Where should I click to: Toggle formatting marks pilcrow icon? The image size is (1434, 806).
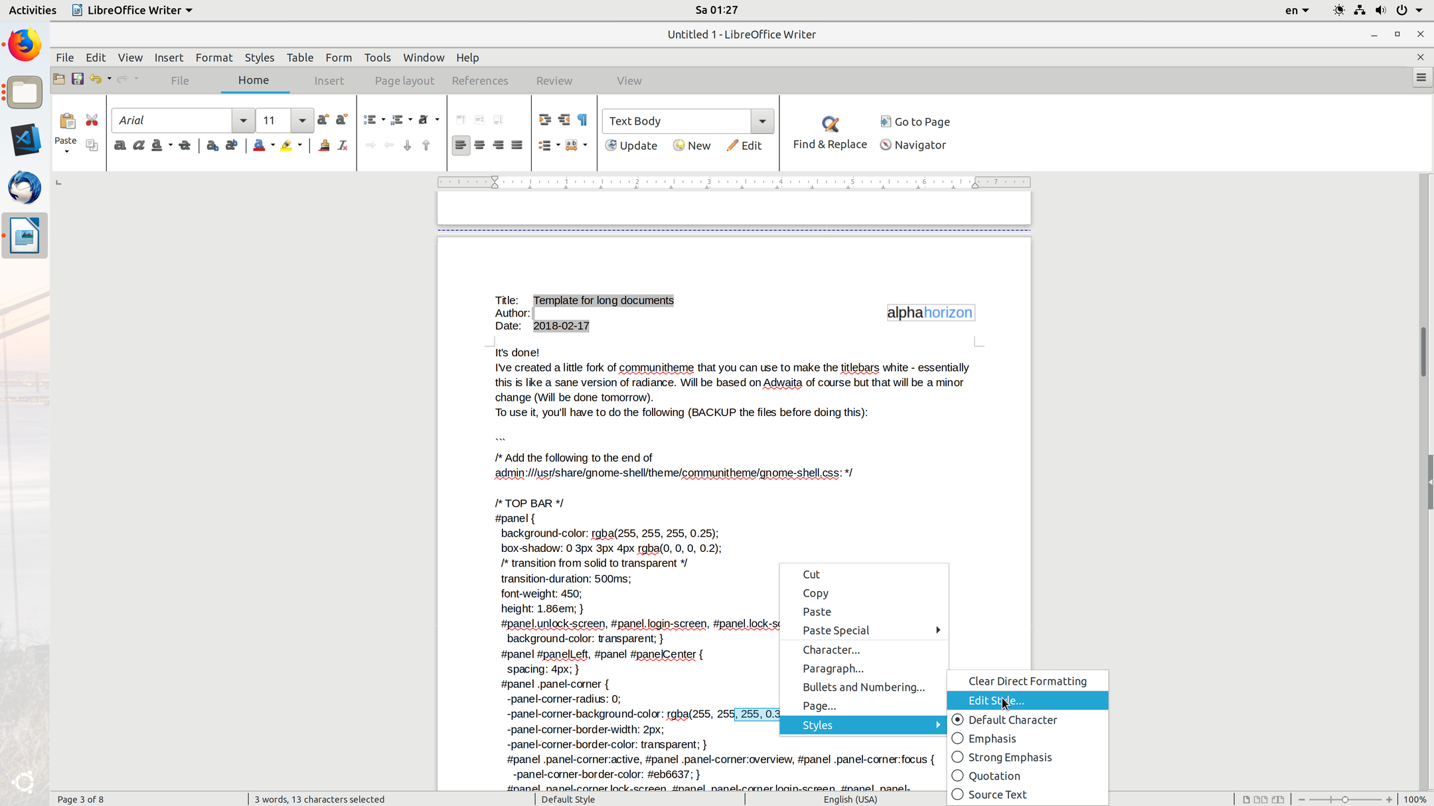pos(582,120)
